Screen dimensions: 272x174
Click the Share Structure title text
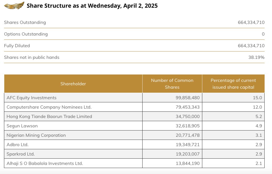[92, 5]
